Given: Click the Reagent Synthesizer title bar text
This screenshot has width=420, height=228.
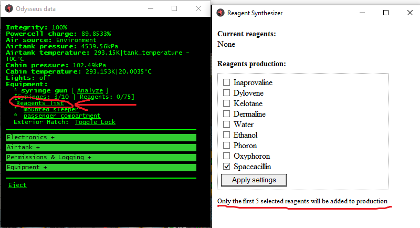Looking at the screenshot, I should [255, 13].
